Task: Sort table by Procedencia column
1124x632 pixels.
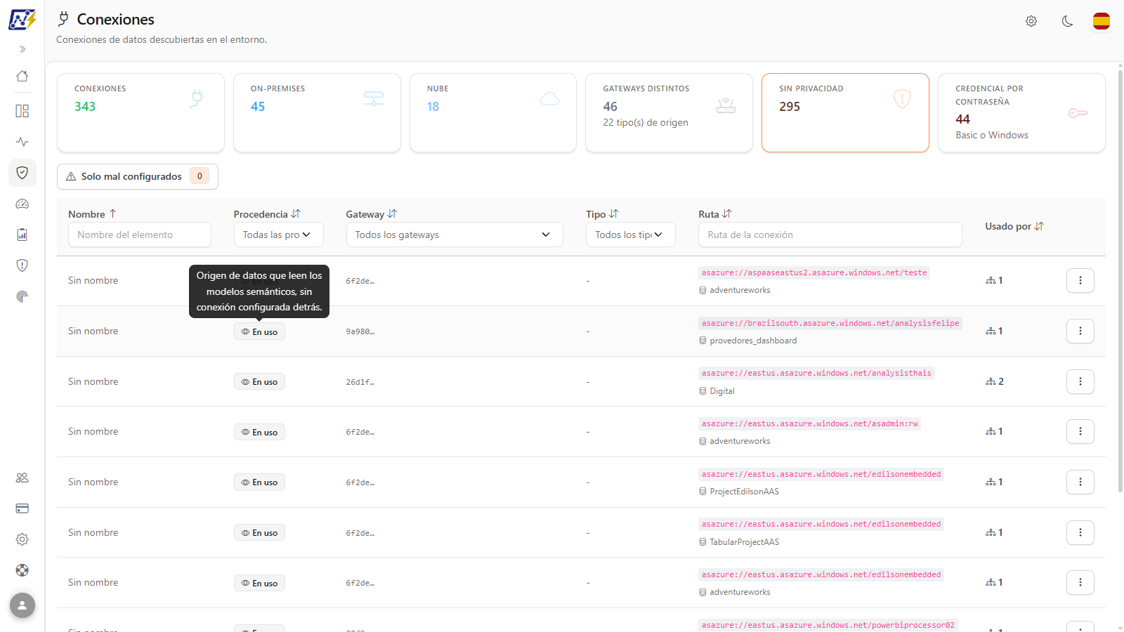Action: pos(267,214)
